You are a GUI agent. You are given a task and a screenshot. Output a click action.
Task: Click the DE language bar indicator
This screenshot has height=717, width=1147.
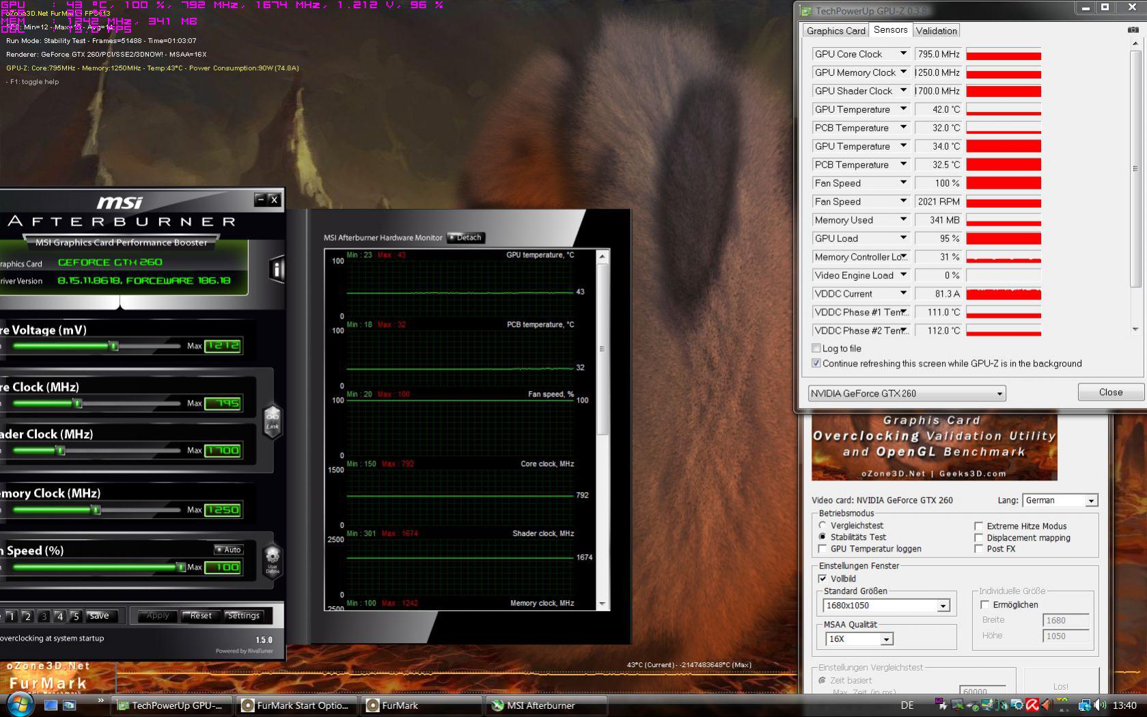pos(907,705)
